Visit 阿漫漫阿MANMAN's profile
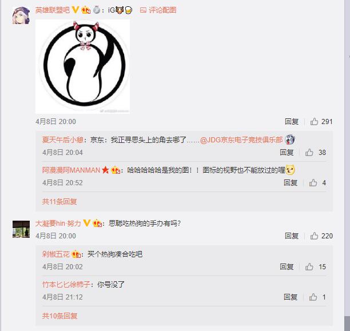 [x=71, y=170]
